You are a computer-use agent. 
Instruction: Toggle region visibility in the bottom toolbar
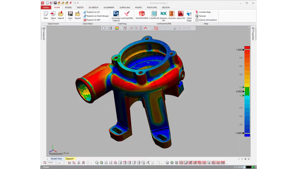tap(172, 163)
